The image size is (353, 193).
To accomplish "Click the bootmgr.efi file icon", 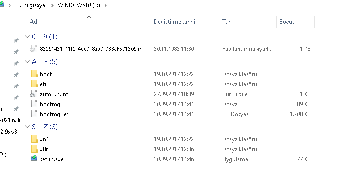I will [34, 114].
